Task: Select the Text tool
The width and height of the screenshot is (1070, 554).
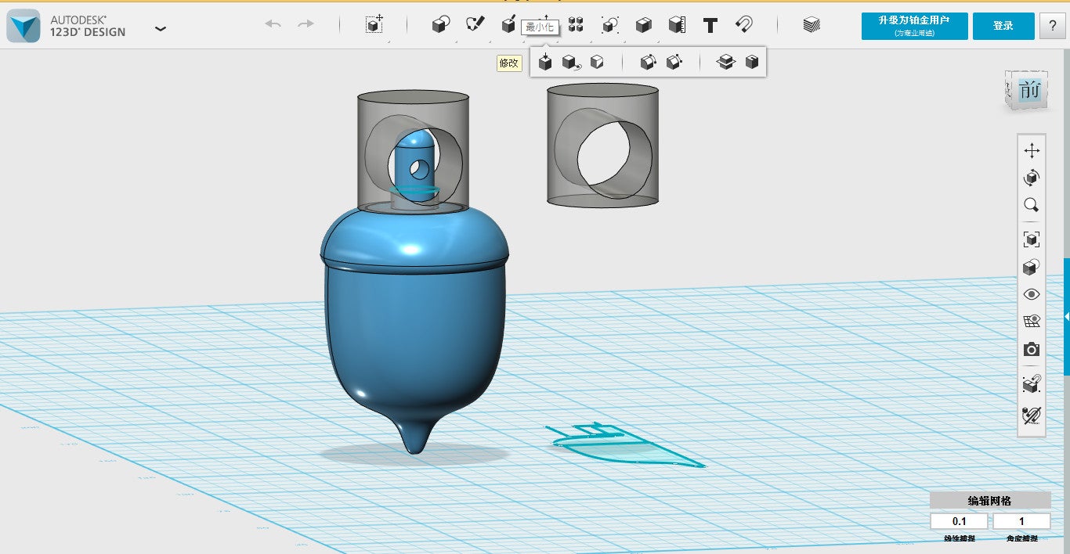Action: [710, 25]
